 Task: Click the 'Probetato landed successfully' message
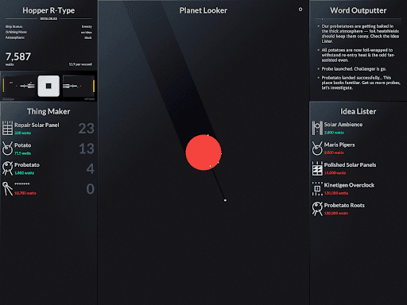(361, 83)
